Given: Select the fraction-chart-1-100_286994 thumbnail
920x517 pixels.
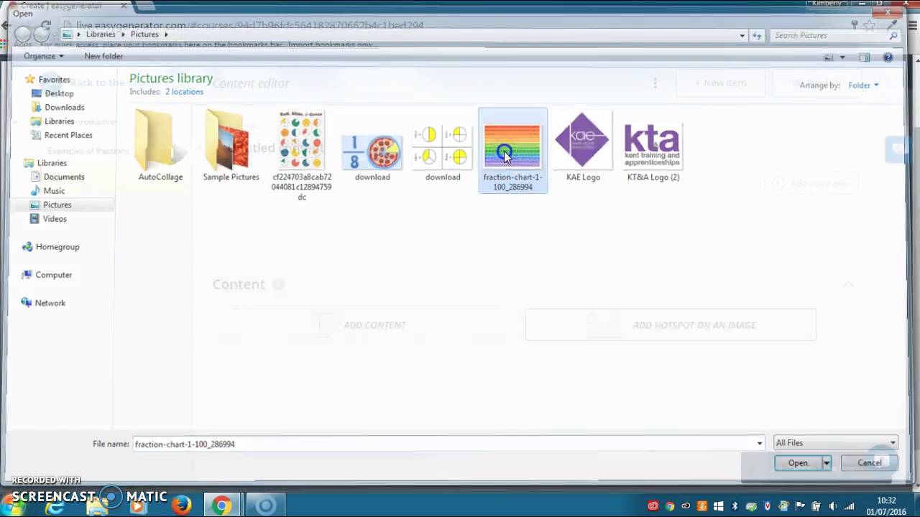Looking at the screenshot, I should click(x=512, y=151).
